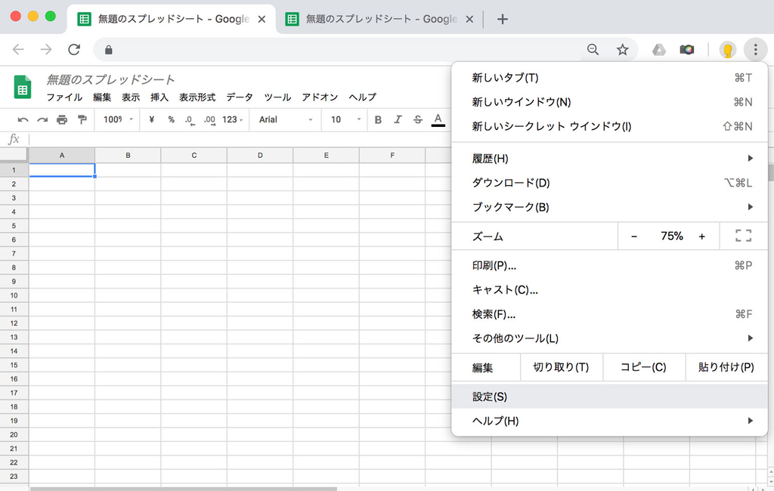Click the camera screenshot extension icon
Viewport: 774px width, 491px height.
coord(686,49)
